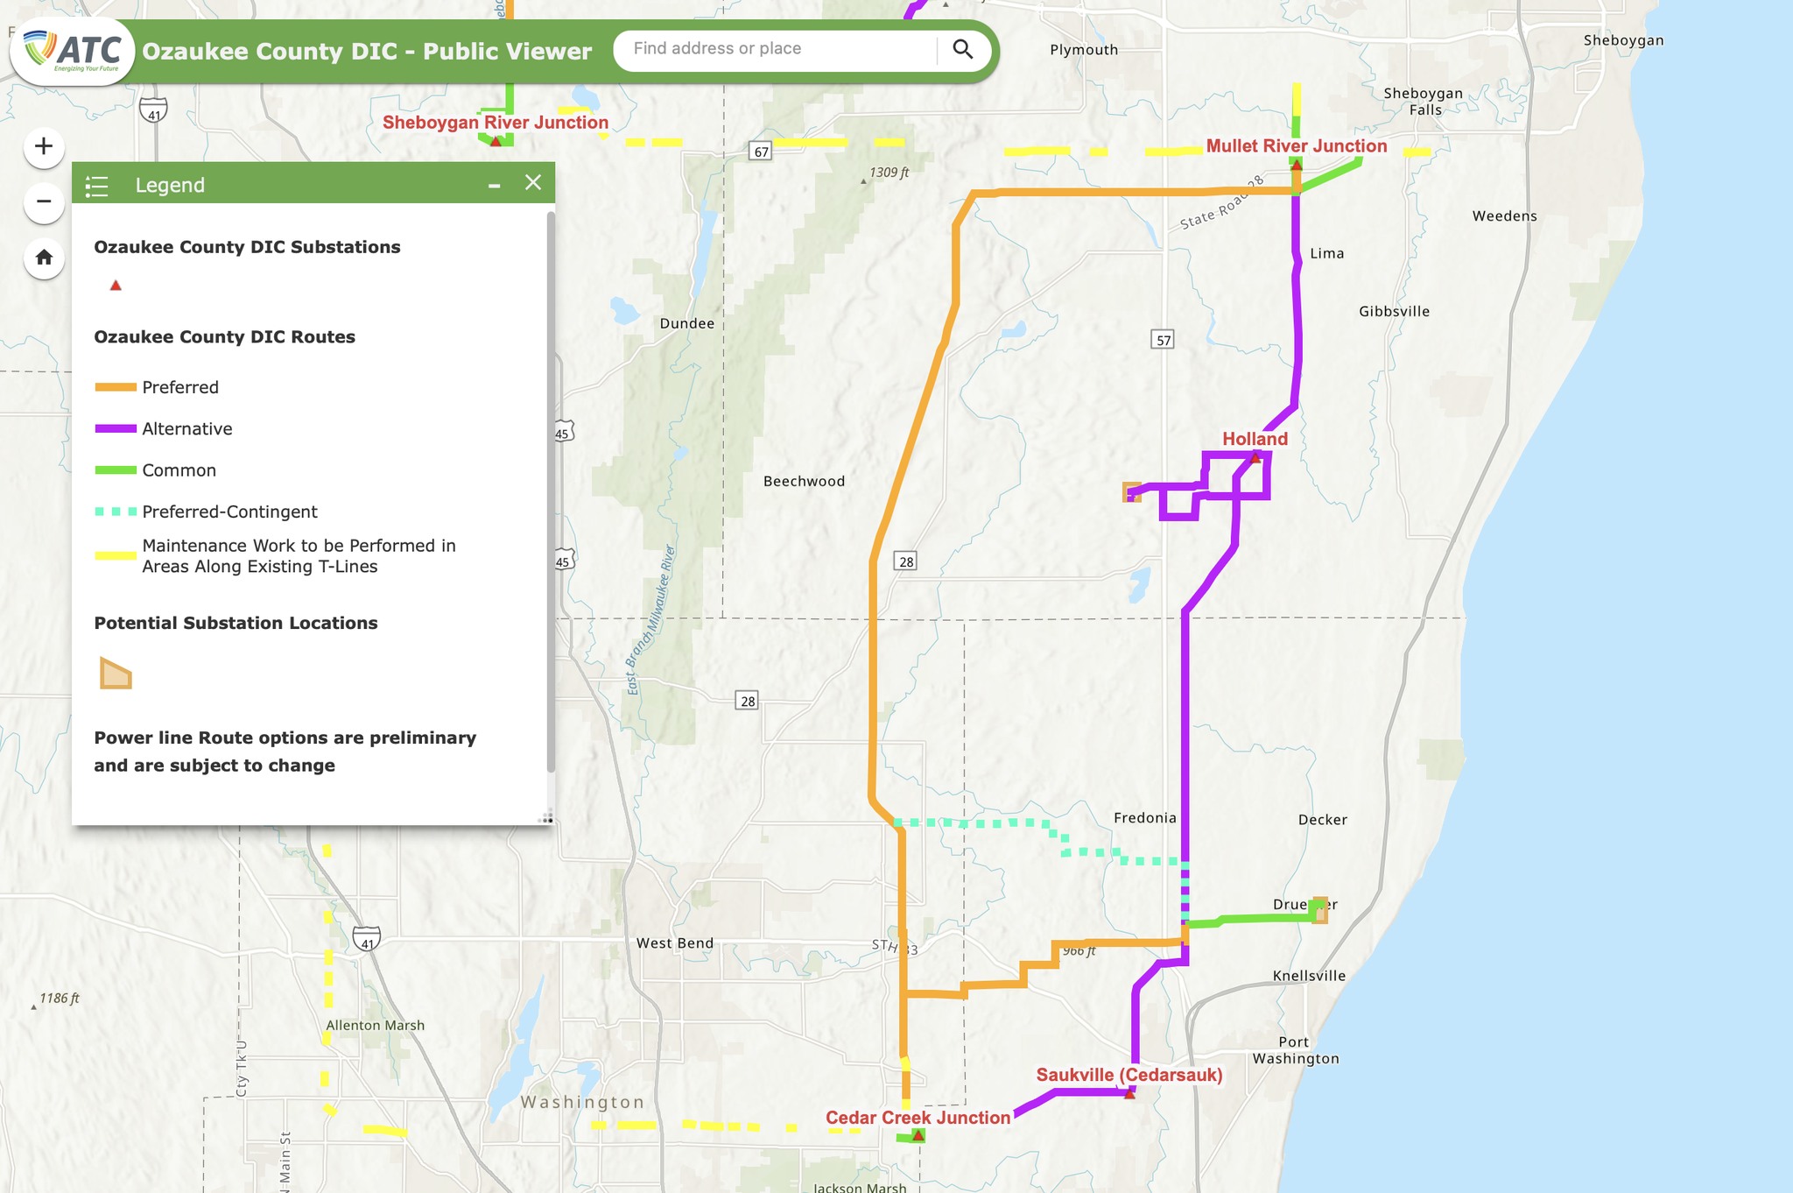Minimize the Legend panel

pyautogui.click(x=495, y=185)
